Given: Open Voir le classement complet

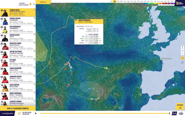Looking at the screenshot, I should tap(18, 108).
